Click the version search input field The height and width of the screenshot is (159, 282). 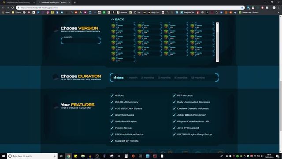coord(81,41)
